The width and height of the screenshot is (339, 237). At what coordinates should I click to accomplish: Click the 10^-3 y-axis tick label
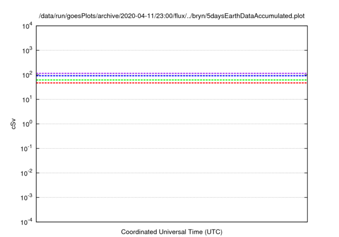(x=25, y=197)
